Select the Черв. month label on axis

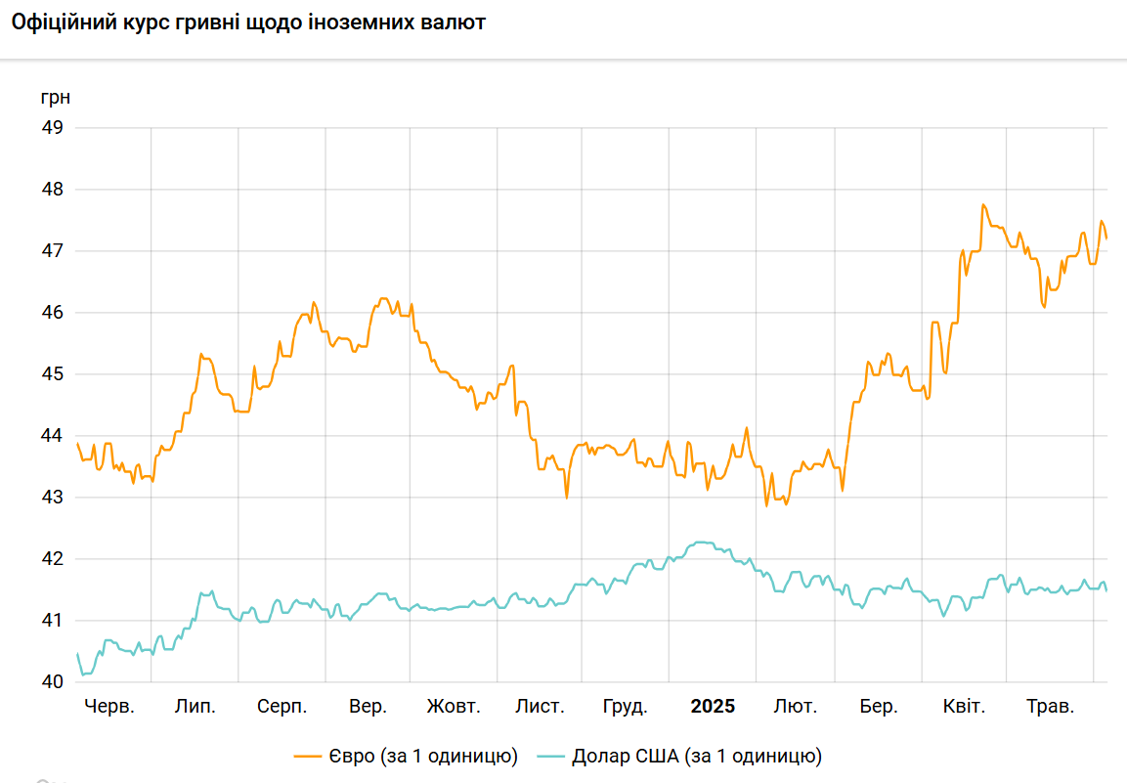(109, 706)
